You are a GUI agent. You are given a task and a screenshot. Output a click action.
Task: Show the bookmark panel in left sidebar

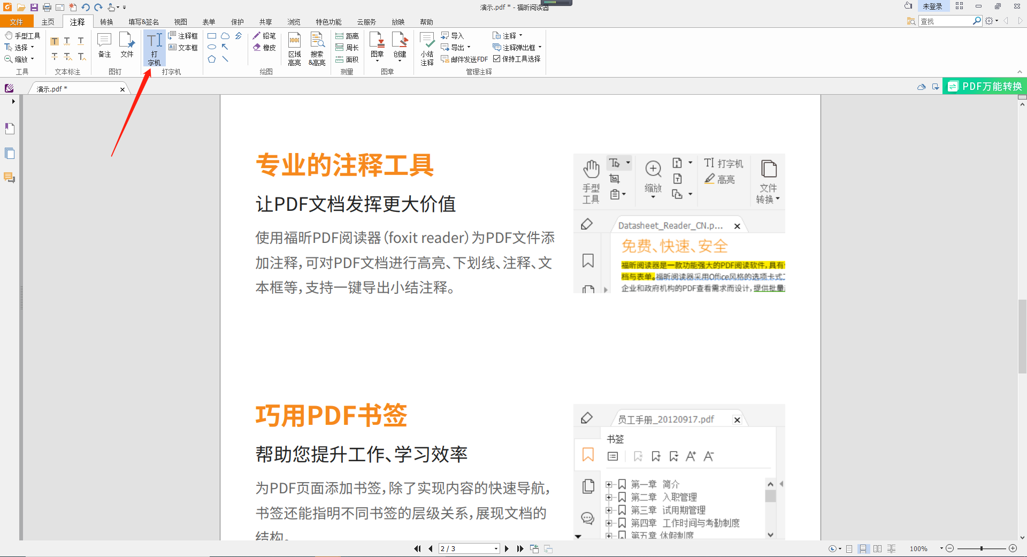[10, 128]
